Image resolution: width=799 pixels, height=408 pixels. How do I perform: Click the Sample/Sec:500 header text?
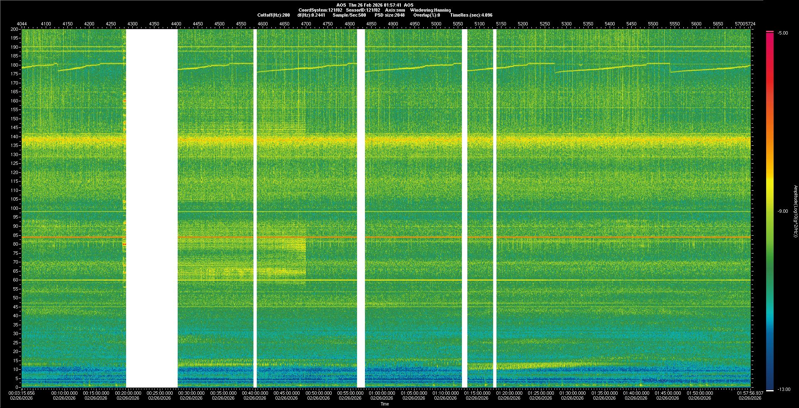349,15
